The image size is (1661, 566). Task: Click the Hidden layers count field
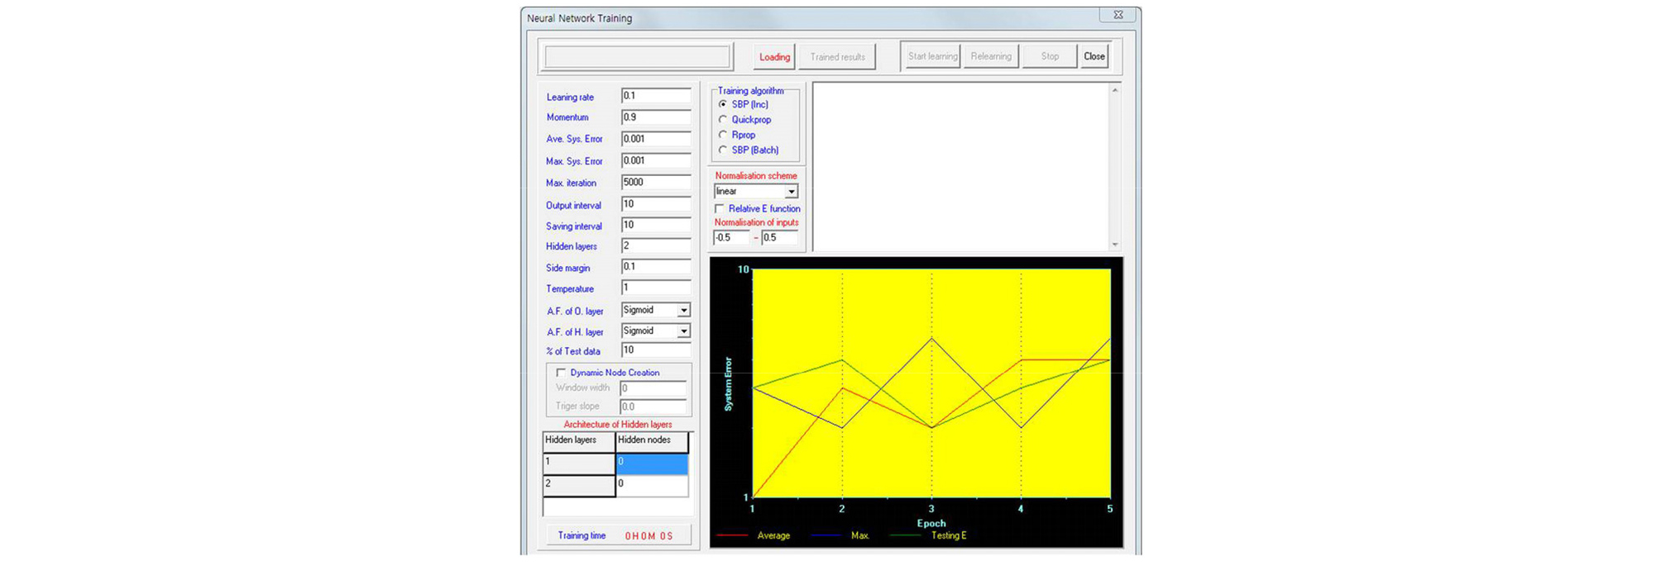[x=655, y=246]
